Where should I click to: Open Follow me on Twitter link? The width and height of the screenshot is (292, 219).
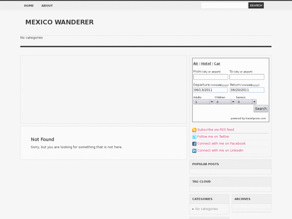coord(213,137)
